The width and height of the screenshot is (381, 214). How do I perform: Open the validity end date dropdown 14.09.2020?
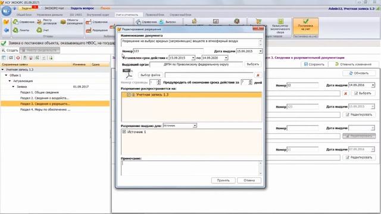pyautogui.click(x=226, y=58)
